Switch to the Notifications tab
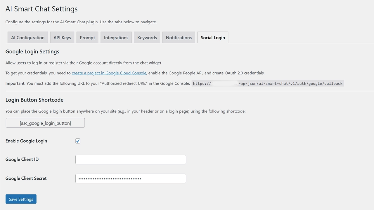Image resolution: width=374 pixels, height=210 pixels. click(x=179, y=38)
